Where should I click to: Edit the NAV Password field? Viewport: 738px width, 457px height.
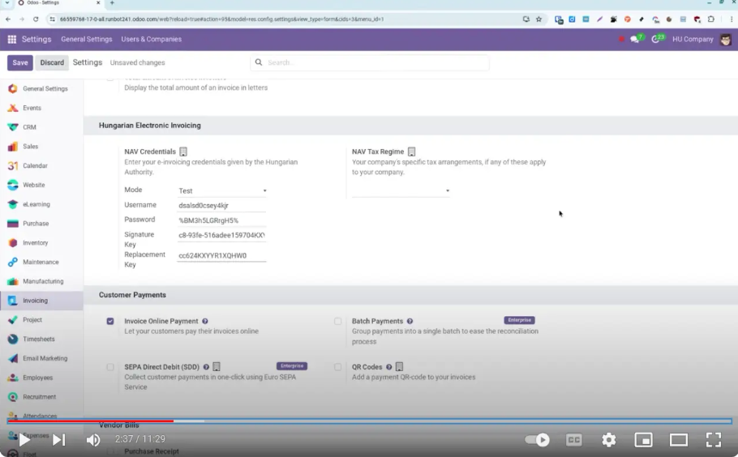pyautogui.click(x=221, y=220)
